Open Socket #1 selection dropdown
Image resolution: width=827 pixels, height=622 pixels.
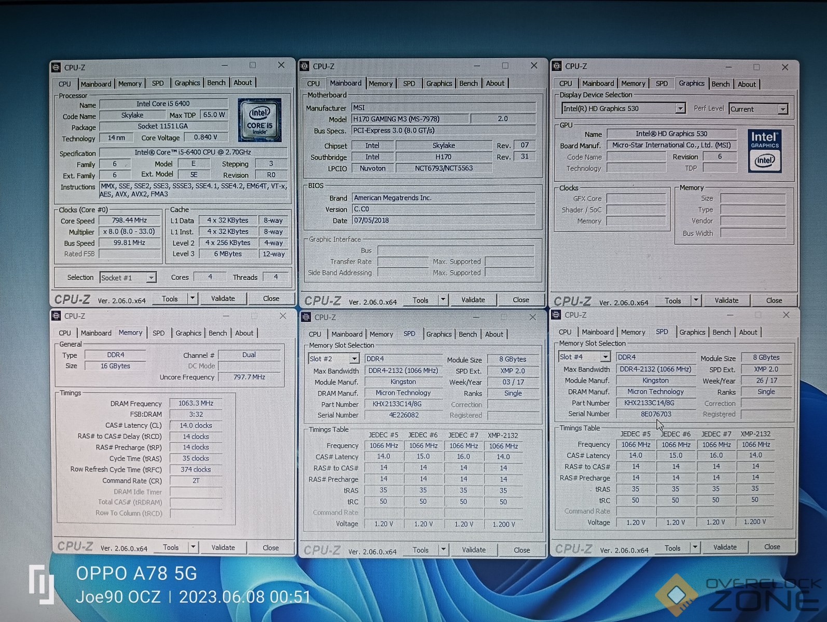coord(150,278)
